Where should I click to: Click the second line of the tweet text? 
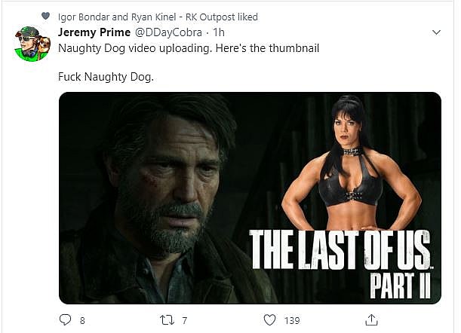(105, 77)
